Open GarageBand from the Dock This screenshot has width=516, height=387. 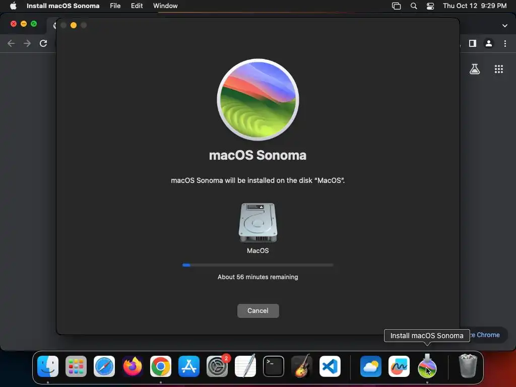tap(302, 366)
